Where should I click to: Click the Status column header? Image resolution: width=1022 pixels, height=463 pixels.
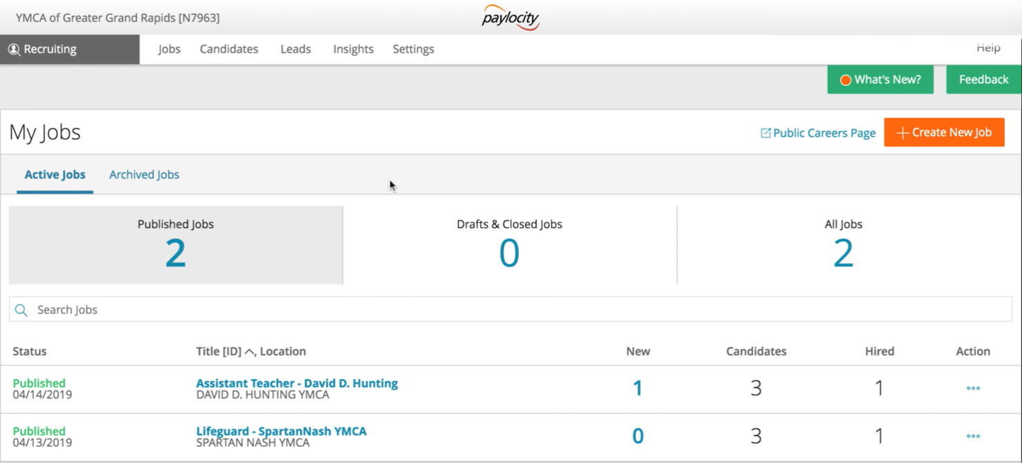tap(30, 351)
